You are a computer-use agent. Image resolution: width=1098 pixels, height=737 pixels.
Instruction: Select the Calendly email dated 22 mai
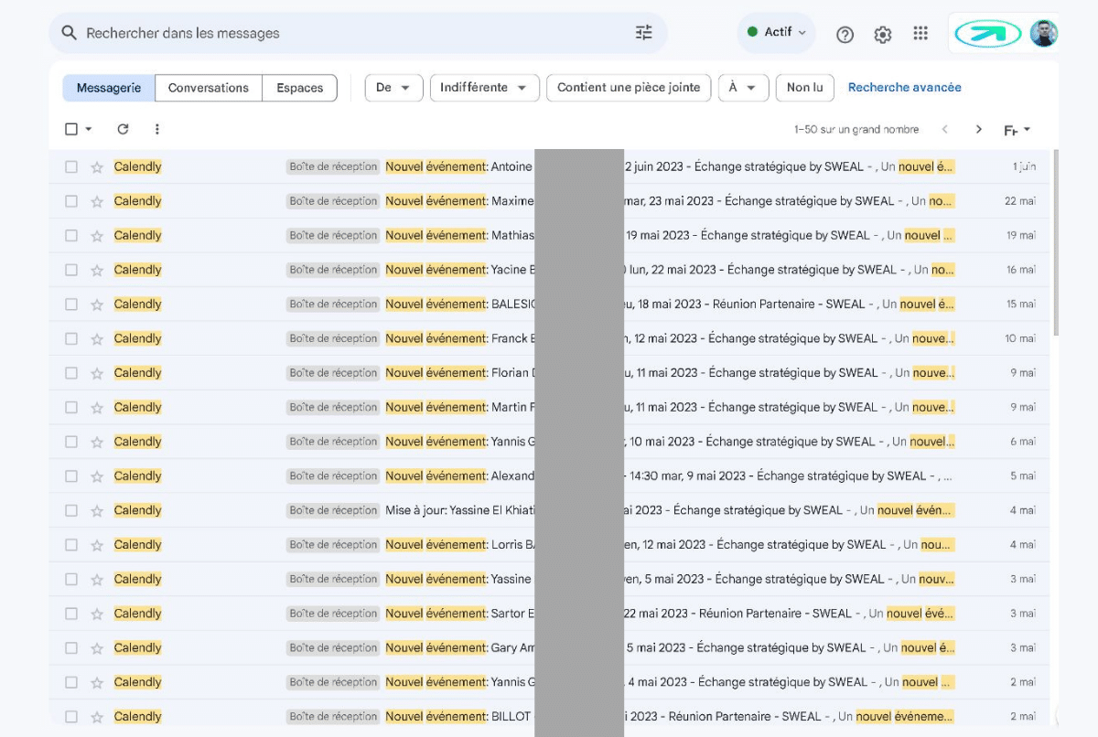[71, 201]
